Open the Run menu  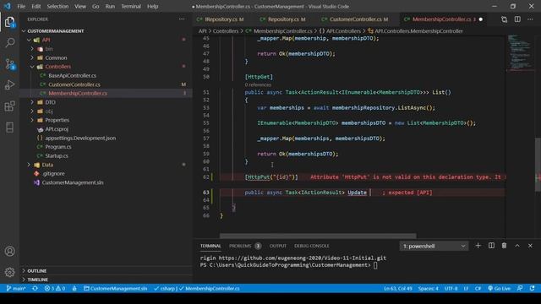coord(110,6)
